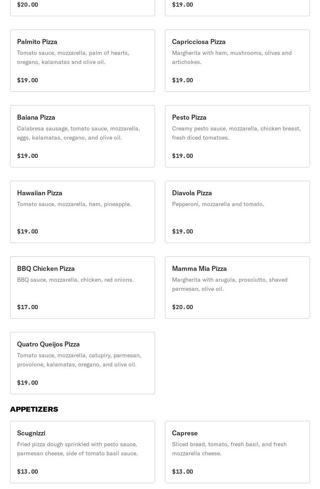The width and height of the screenshot is (320, 489).
Task: Click the APPETIZERS section heading
Action: coord(34,409)
